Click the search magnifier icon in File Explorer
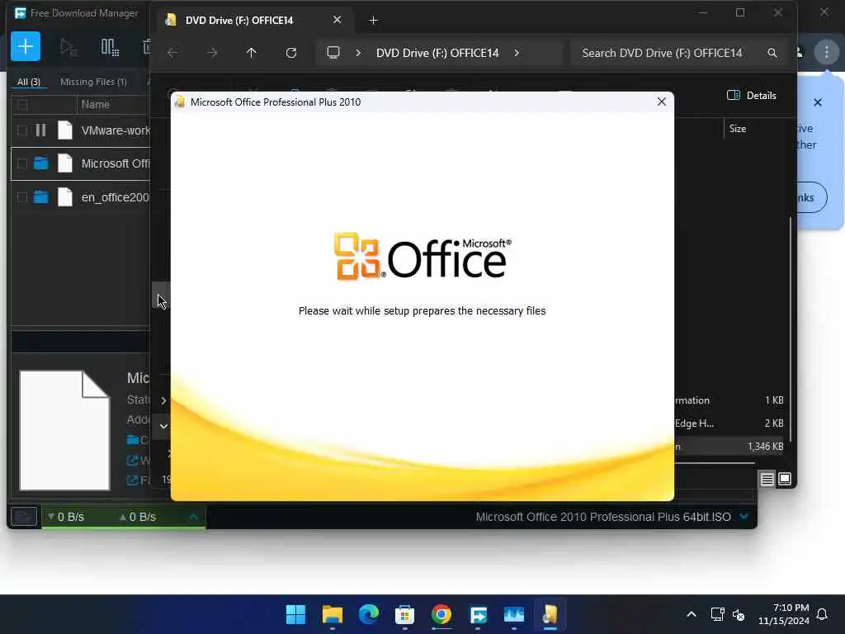Screen dimensions: 845x634 click(772, 53)
